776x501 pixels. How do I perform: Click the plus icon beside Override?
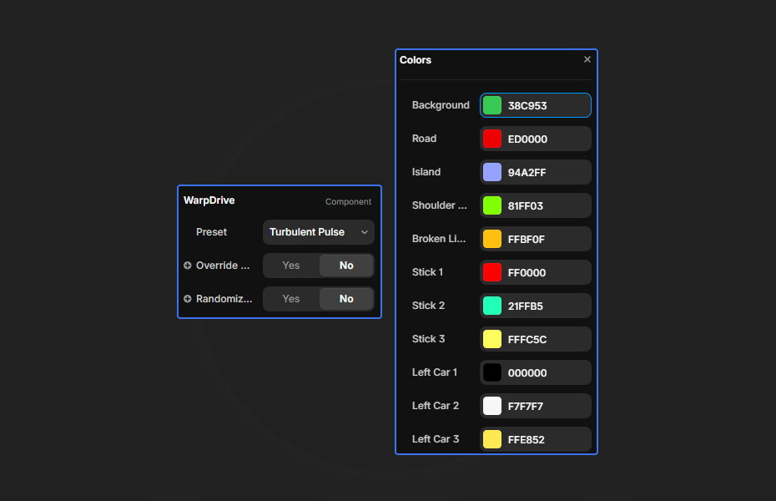click(x=187, y=265)
